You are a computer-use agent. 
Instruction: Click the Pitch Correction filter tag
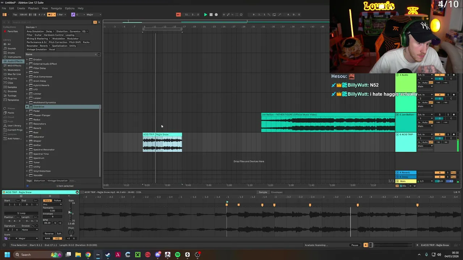click(x=58, y=42)
